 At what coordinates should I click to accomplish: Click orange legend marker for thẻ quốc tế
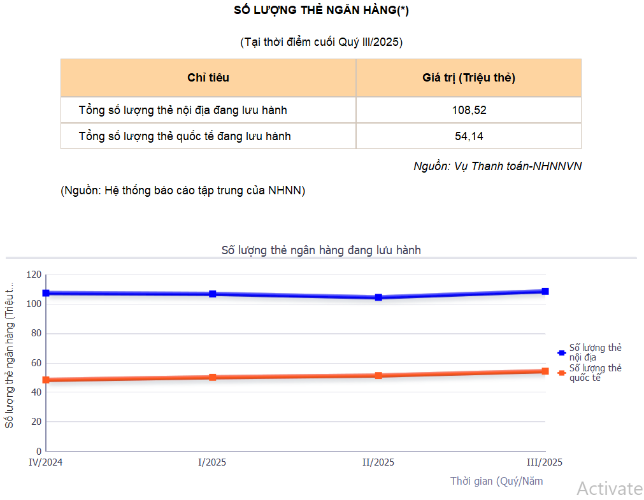tap(561, 373)
